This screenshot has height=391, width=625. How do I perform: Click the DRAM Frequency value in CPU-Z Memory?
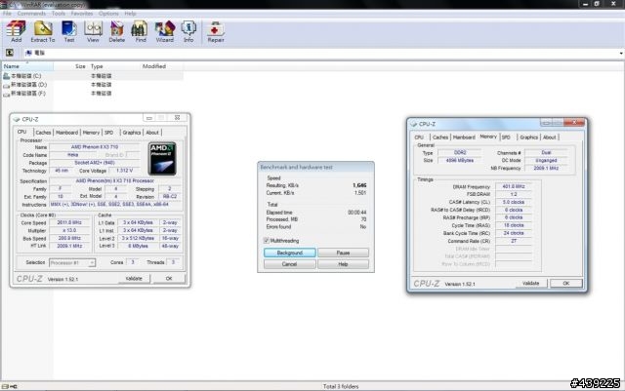pyautogui.click(x=514, y=187)
